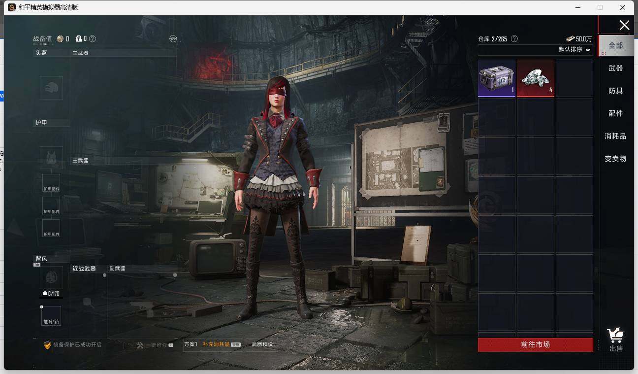638x374 pixels.
Task: Switch to the 全部 category tab
Action: [616, 45]
